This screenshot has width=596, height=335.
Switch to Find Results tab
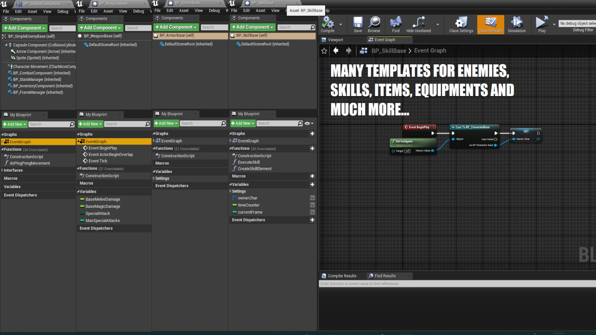(x=385, y=276)
